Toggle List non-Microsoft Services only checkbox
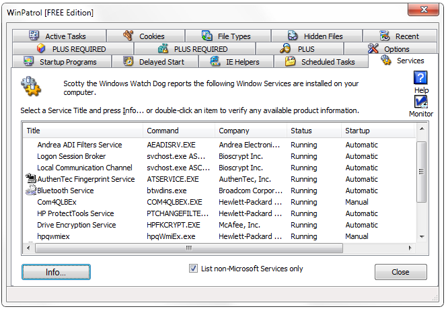This screenshot has width=446, height=309. tap(193, 268)
